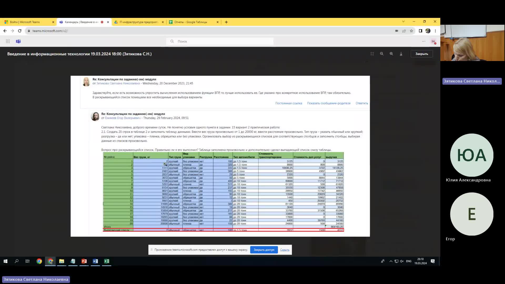Download the shared content

(401, 54)
